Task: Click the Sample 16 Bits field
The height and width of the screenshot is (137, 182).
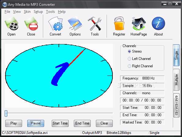Action: pyautogui.click(x=142, y=86)
